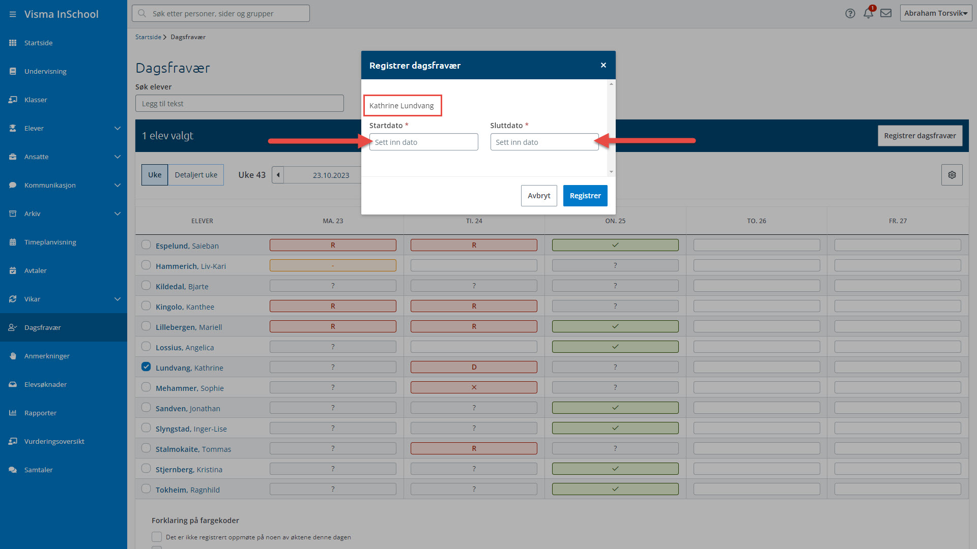977x549 pixels.
Task: Open the Abraham Torsvik user dropdown
Action: coord(936,13)
